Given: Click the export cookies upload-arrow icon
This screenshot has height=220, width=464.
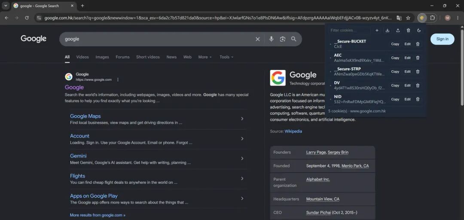Looking at the screenshot, I should [x=398, y=30].
